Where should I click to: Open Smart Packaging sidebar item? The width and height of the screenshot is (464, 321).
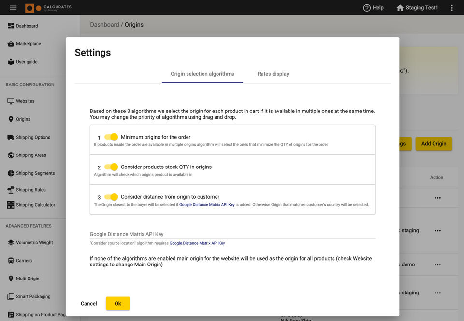point(33,296)
